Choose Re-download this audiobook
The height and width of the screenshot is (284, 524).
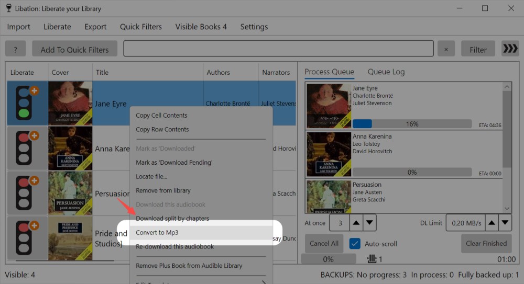click(201, 247)
